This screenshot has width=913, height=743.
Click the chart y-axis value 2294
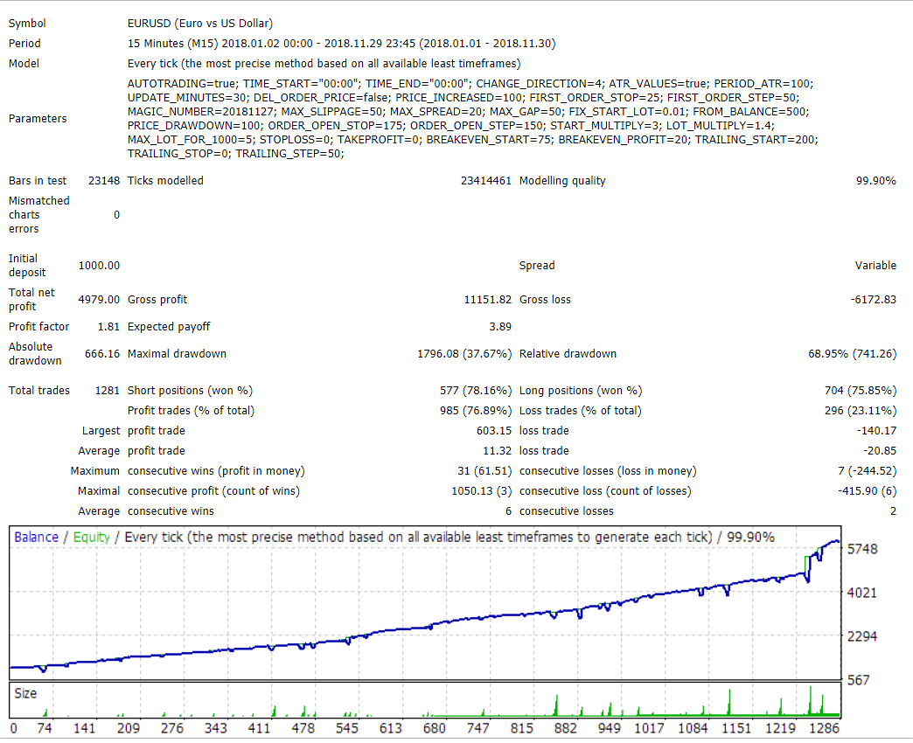click(861, 636)
